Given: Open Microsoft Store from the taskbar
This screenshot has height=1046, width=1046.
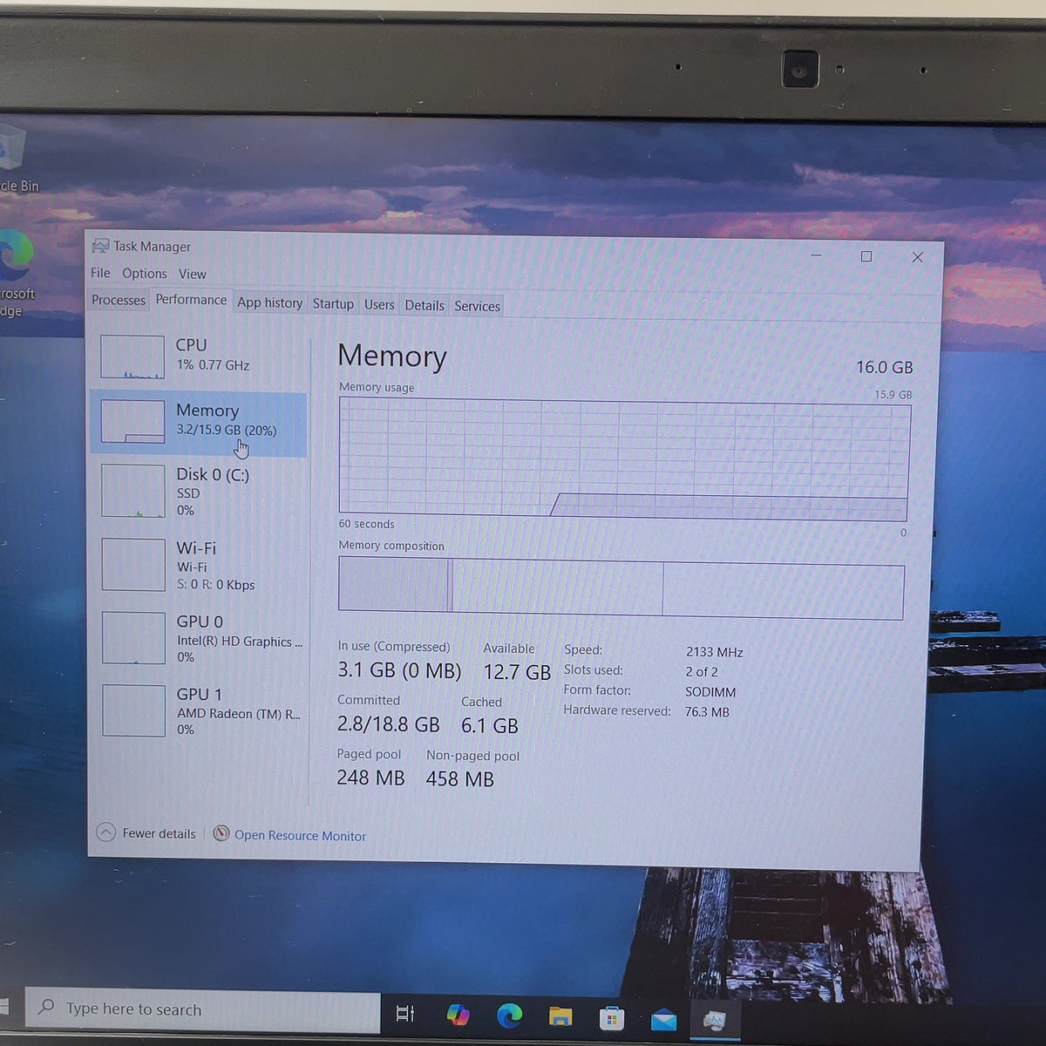Looking at the screenshot, I should pos(612,1017).
